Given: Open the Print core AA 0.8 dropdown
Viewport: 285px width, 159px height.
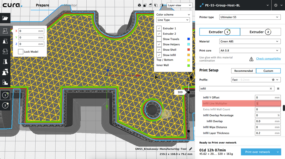Looking at the screenshot, I should (250, 51).
